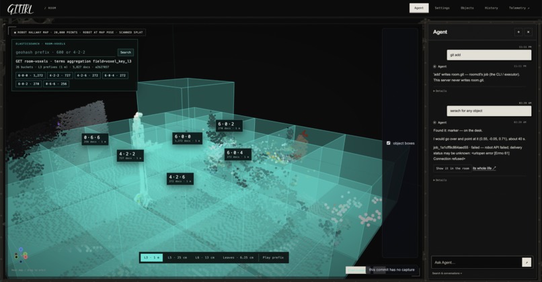Open a new Agent conversation with plus icon
Screen dimensions: 542x282
click(x=518, y=32)
